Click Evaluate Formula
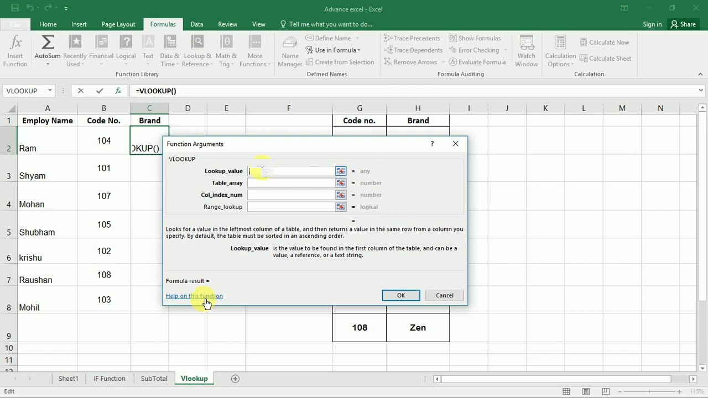 coord(477,62)
